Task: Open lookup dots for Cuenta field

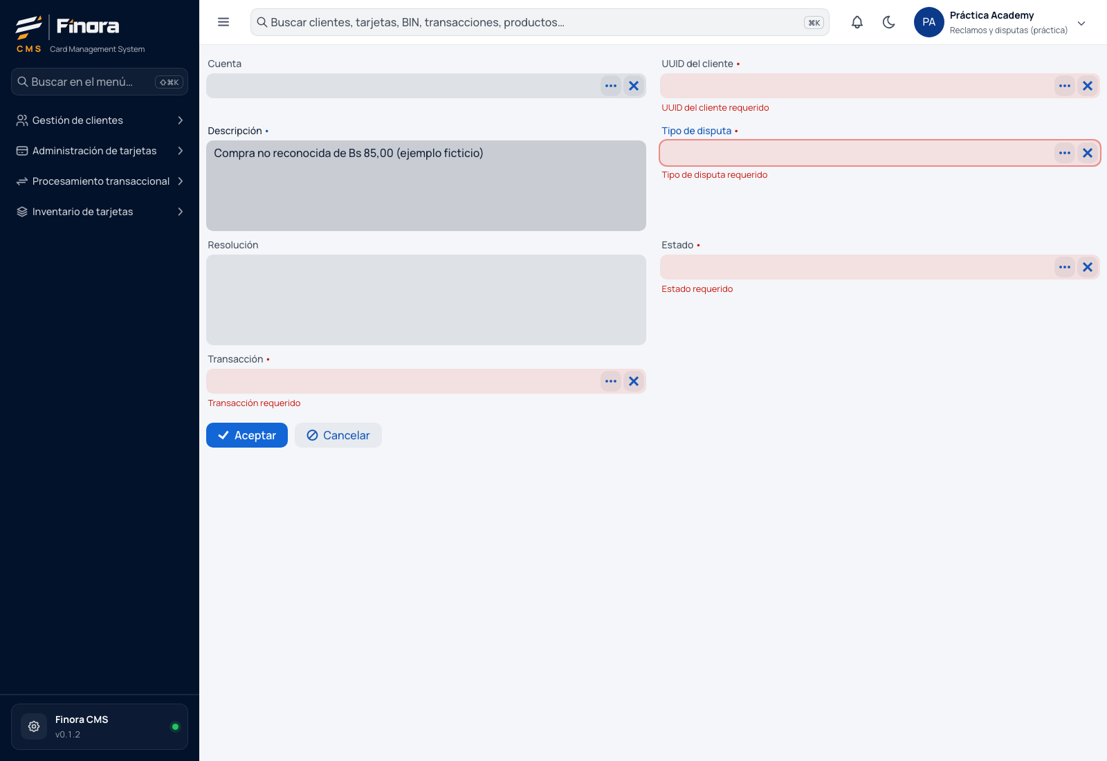Action: click(x=611, y=86)
